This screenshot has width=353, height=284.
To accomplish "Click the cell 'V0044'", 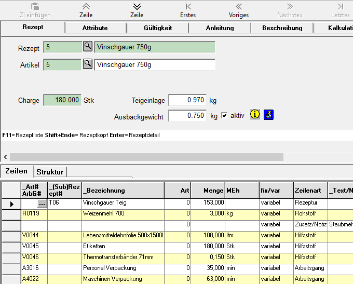I will point(34,237).
